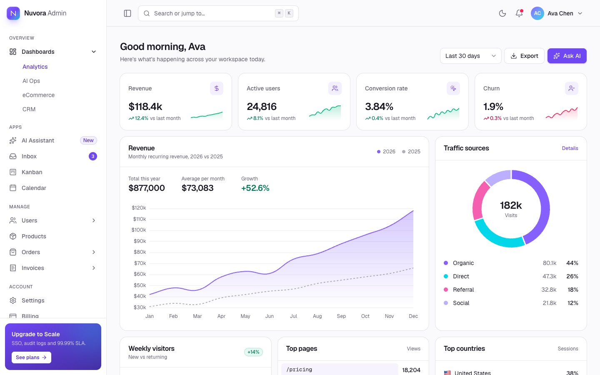Viewport: 600px width, 375px height.
Task: Launch Ask AI
Action: click(x=567, y=56)
